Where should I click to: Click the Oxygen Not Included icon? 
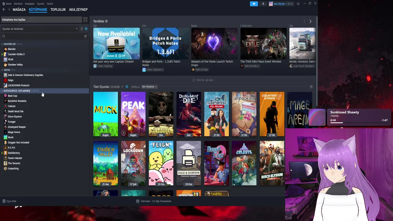coord(5,142)
